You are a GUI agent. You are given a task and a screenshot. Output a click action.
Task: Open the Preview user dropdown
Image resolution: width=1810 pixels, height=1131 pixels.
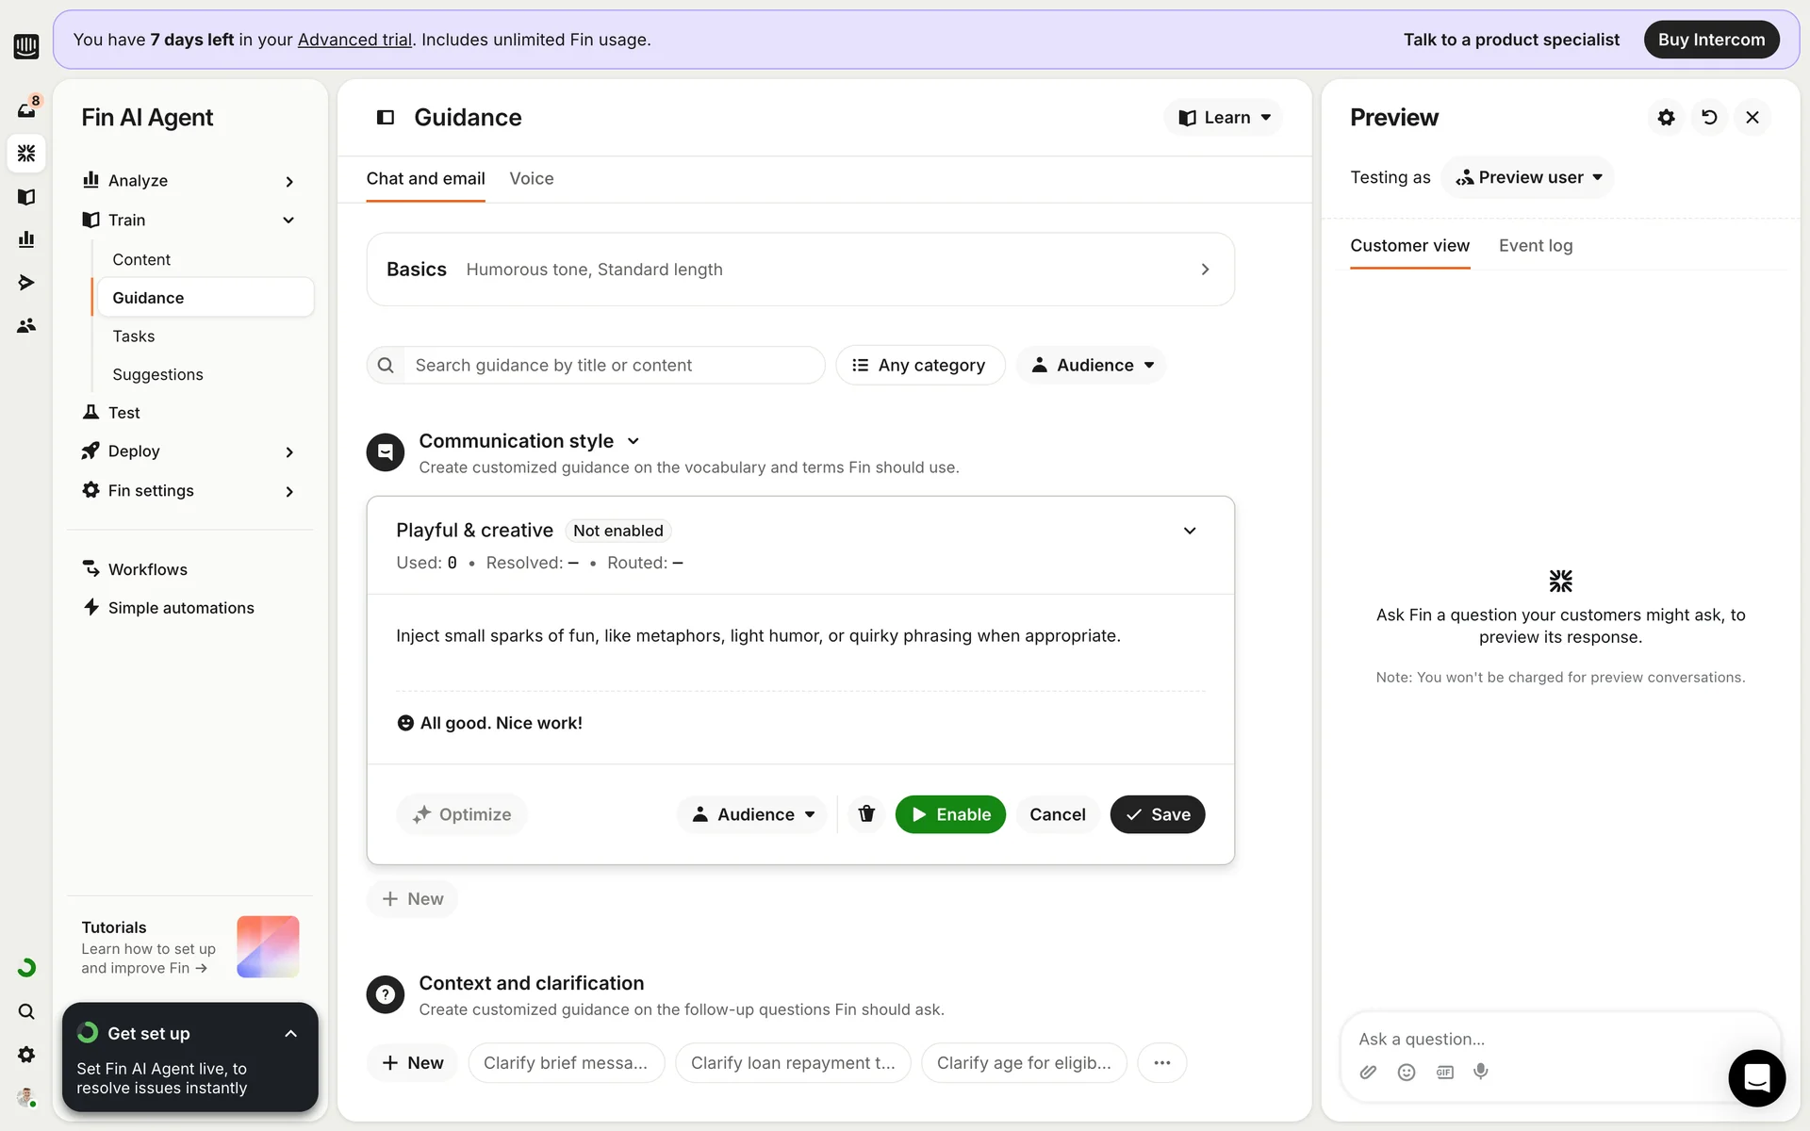(1527, 177)
